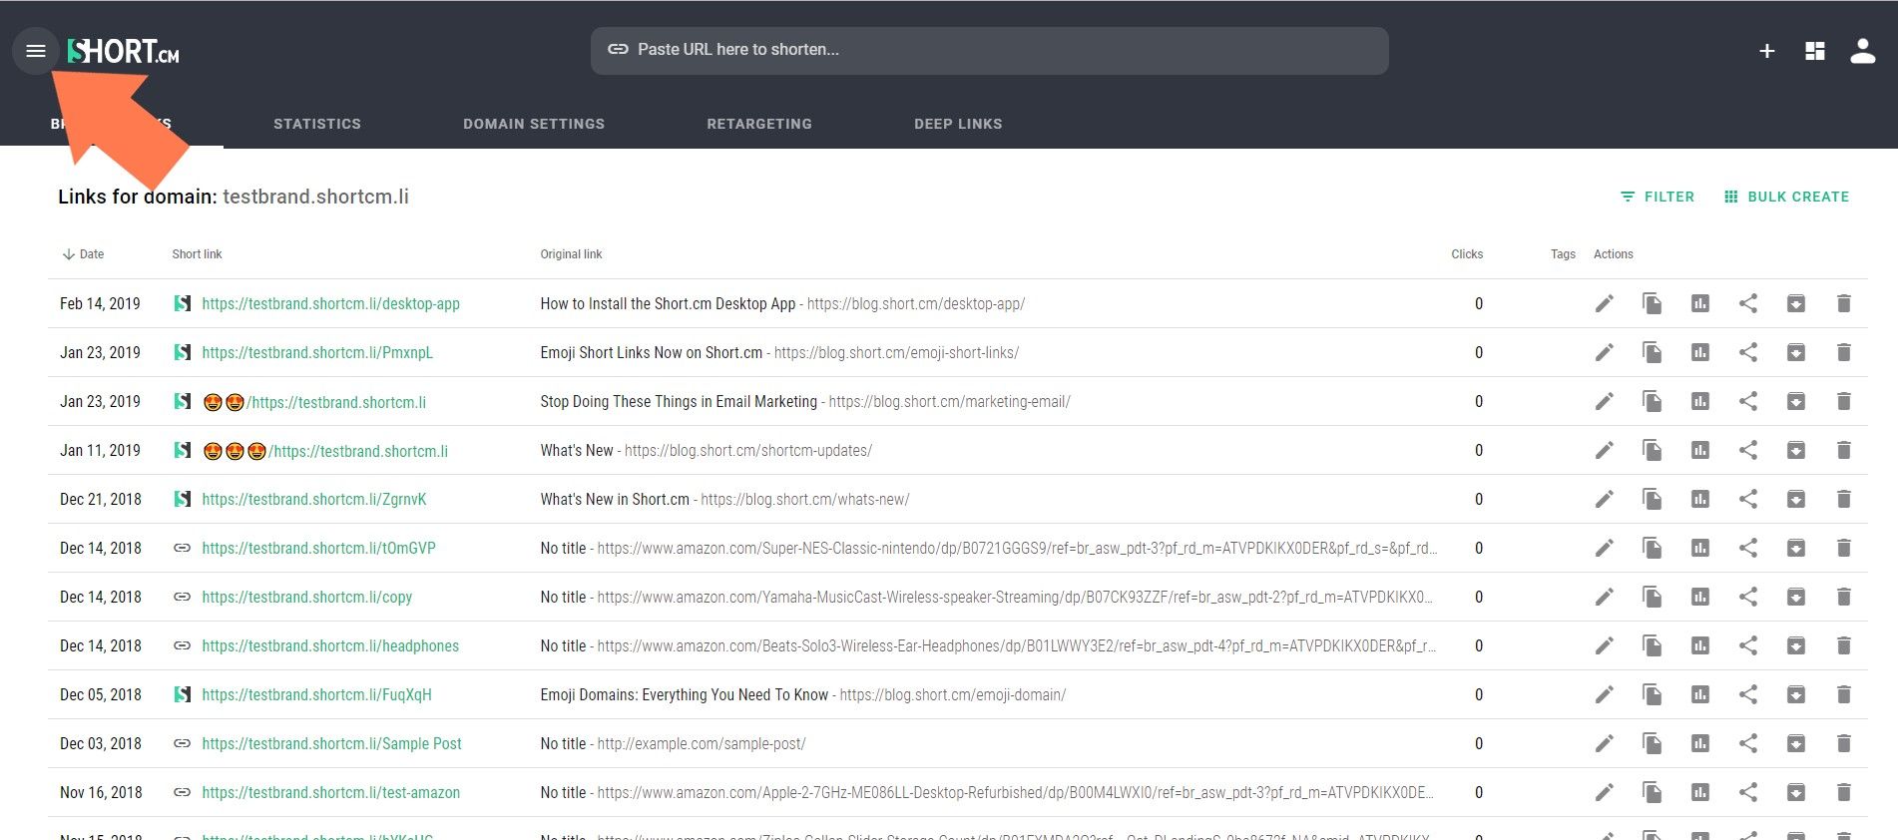Select the 'Dec 21, 2018' date cell
This screenshot has width=1898, height=840.
[x=101, y=499]
